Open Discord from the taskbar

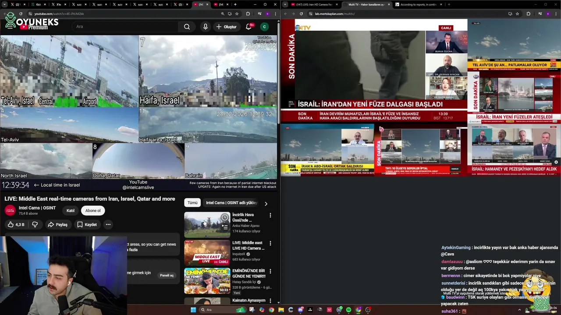(301, 310)
